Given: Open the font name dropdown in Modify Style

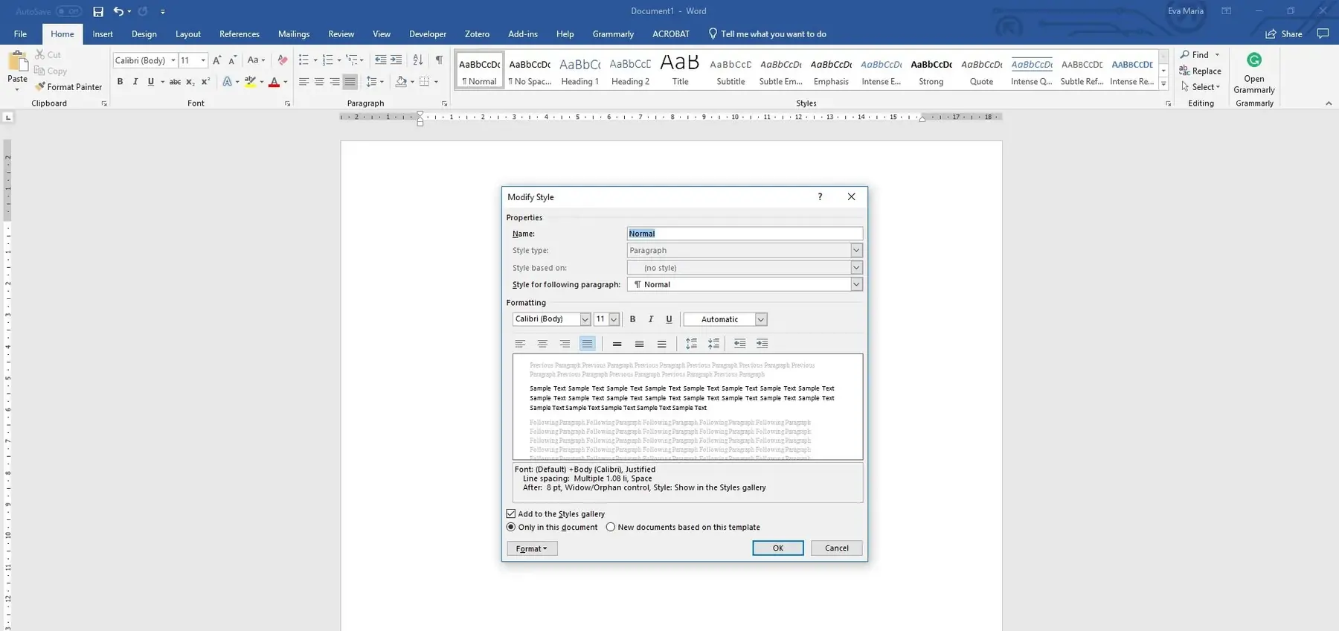Looking at the screenshot, I should [585, 319].
